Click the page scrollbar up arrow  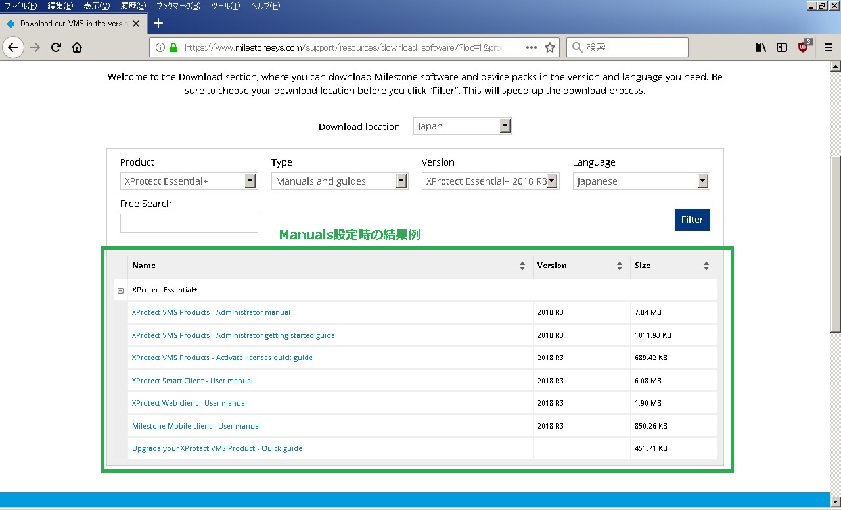[x=836, y=66]
